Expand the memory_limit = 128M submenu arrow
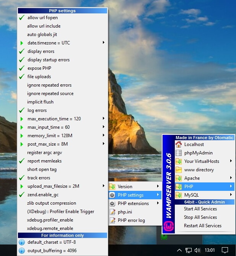The height and width of the screenshot is (256, 236). click(104, 135)
